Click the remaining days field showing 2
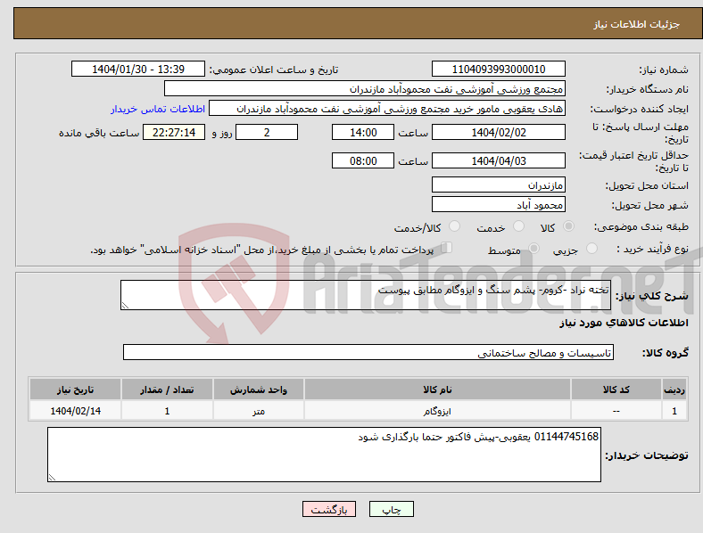Screen dimensions: 703x533 pyautogui.click(x=267, y=132)
